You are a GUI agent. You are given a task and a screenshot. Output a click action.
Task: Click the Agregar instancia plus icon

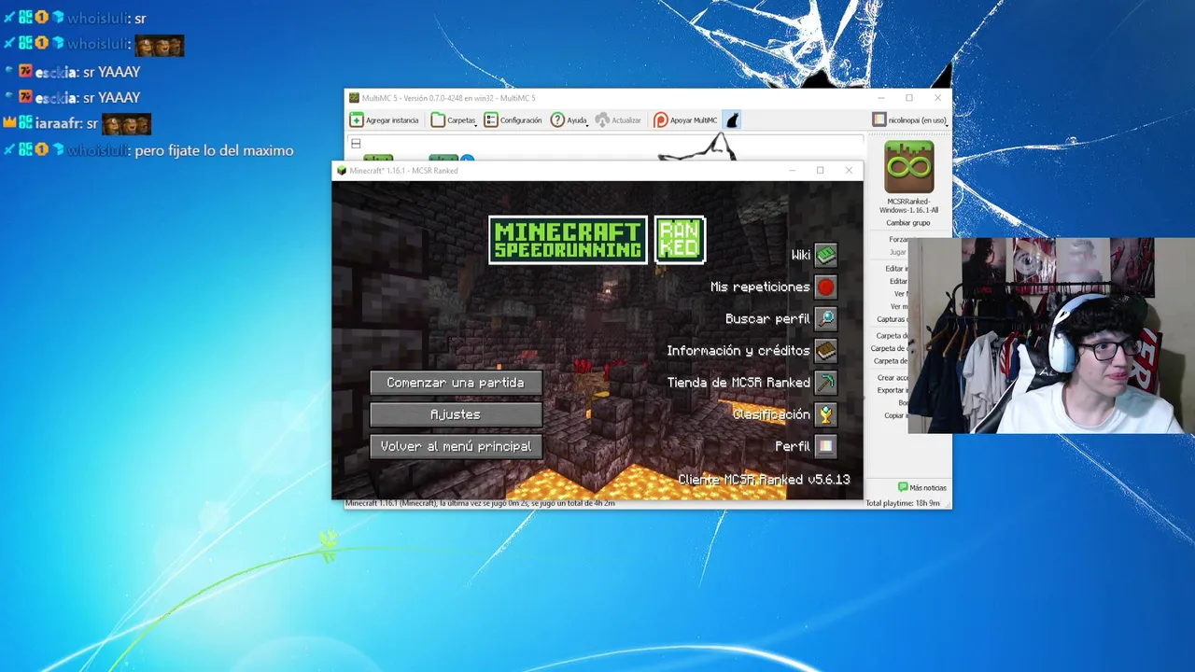[x=356, y=119]
